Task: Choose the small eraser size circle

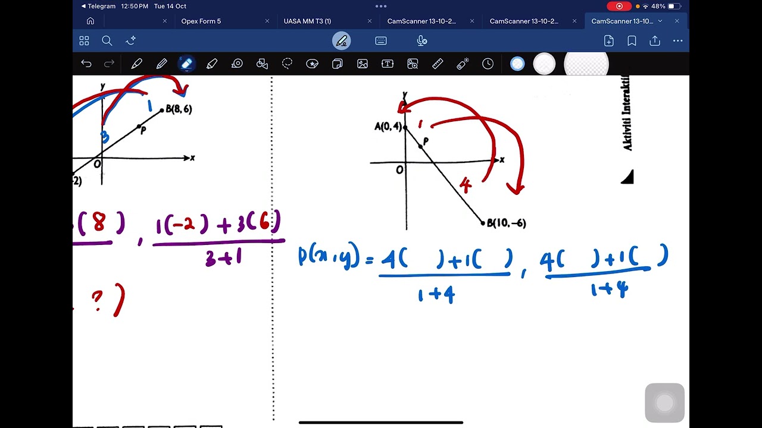Action: [x=517, y=64]
